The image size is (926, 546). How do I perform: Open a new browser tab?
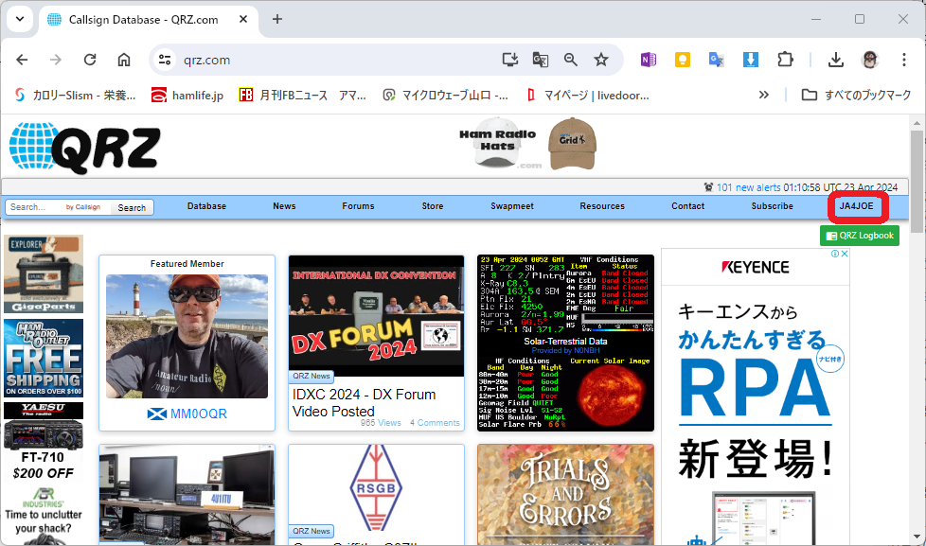[x=277, y=20]
